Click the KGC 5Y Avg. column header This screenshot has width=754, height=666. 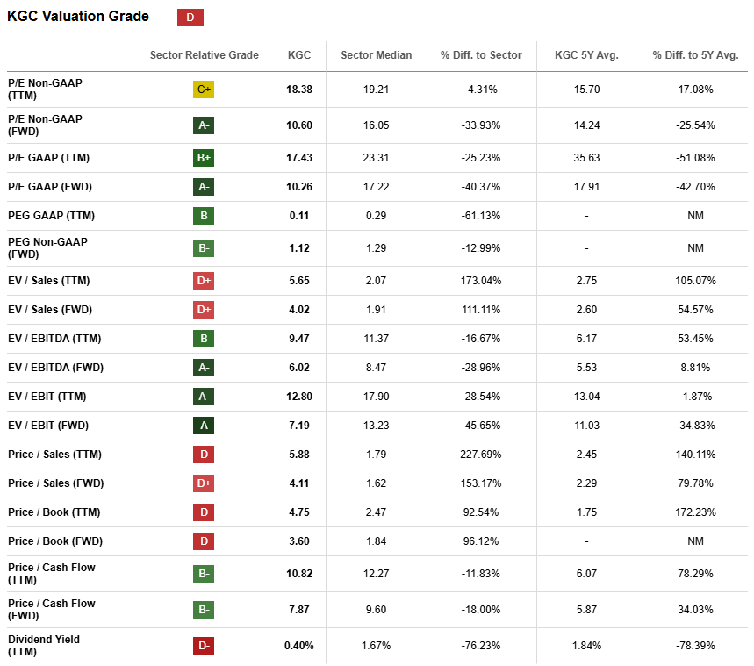(586, 54)
